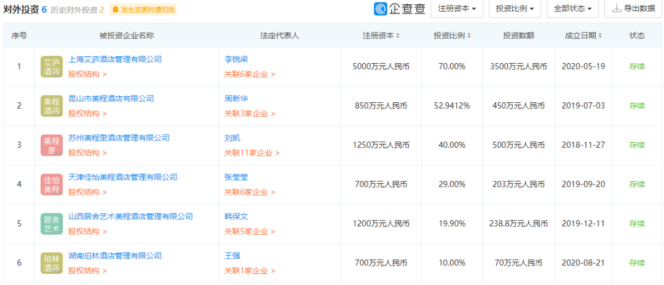
Task: Click 关联6家企业 under 李锐梁
Action: point(250,75)
